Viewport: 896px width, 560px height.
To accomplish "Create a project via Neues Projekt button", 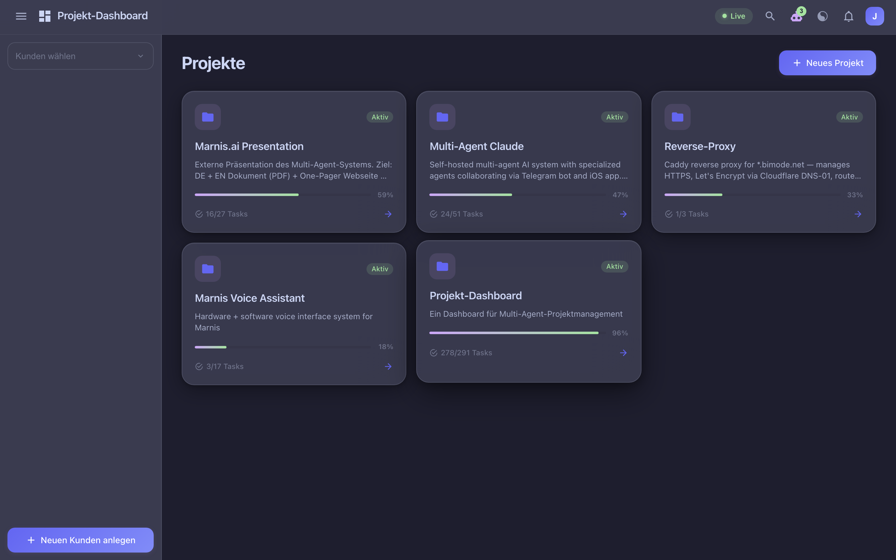I will [827, 62].
